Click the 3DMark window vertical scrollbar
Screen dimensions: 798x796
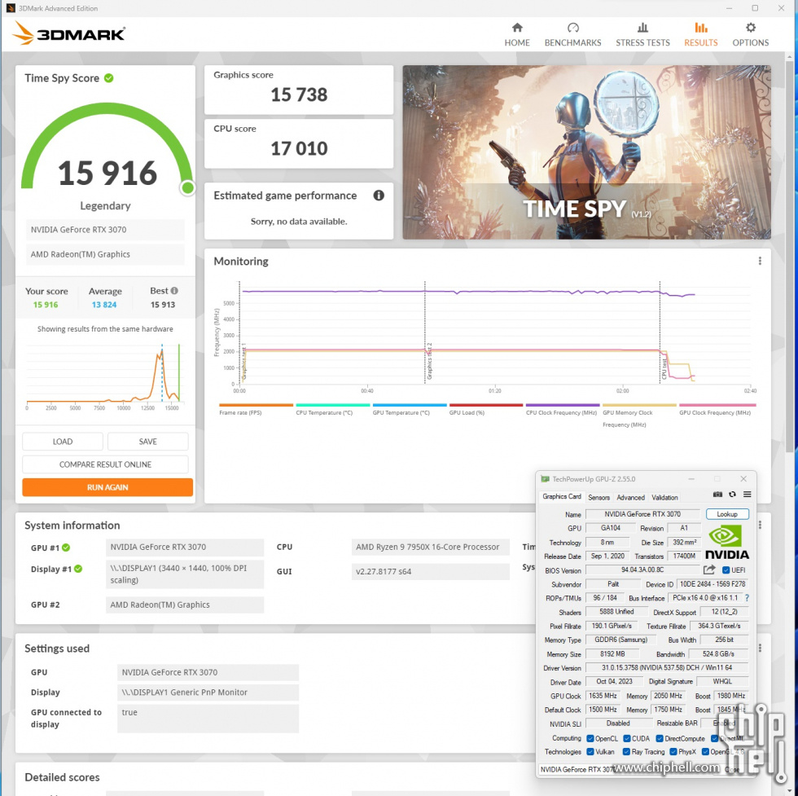(x=789, y=255)
